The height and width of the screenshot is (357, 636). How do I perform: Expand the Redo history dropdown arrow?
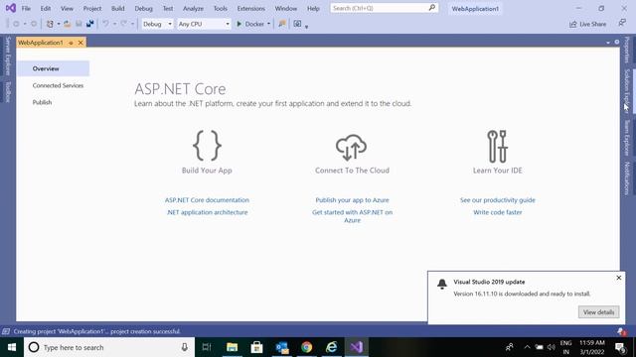pos(132,24)
